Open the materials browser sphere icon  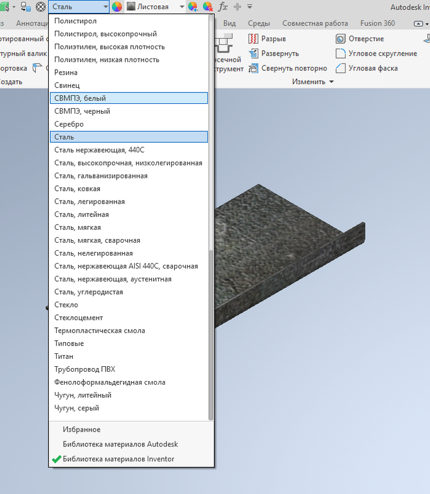41,7
